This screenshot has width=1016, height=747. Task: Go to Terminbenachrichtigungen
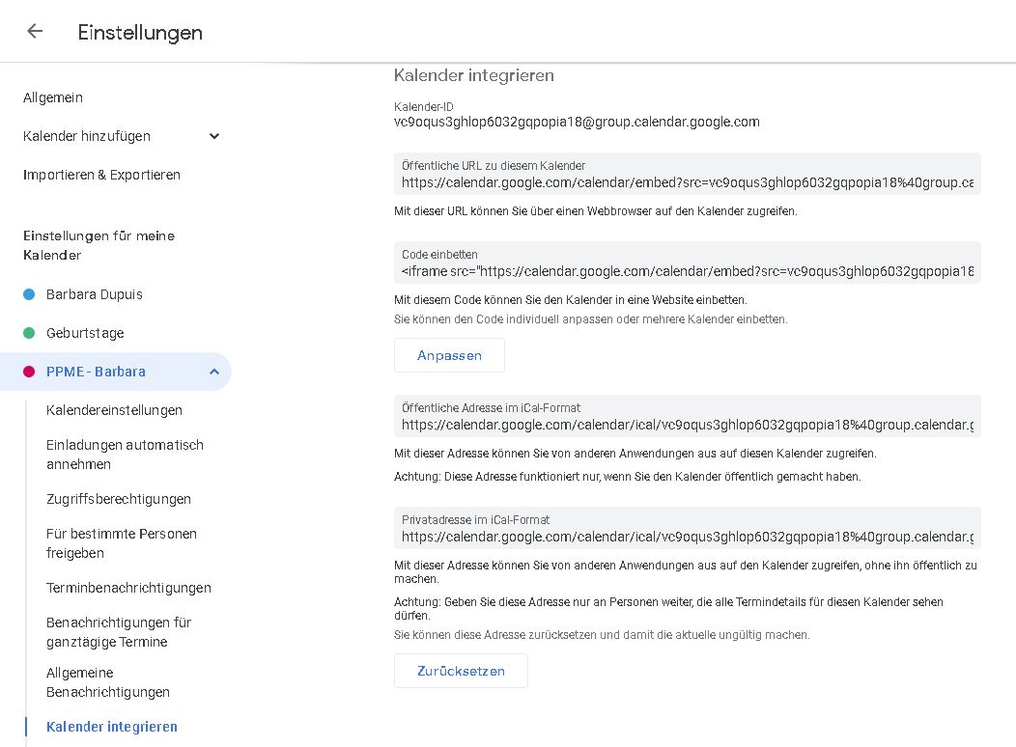(x=128, y=588)
